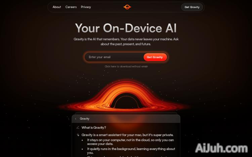The width and height of the screenshot is (252, 157).
Task: Click the pencil icon next to What is Gravity?
Action: coord(78,127)
